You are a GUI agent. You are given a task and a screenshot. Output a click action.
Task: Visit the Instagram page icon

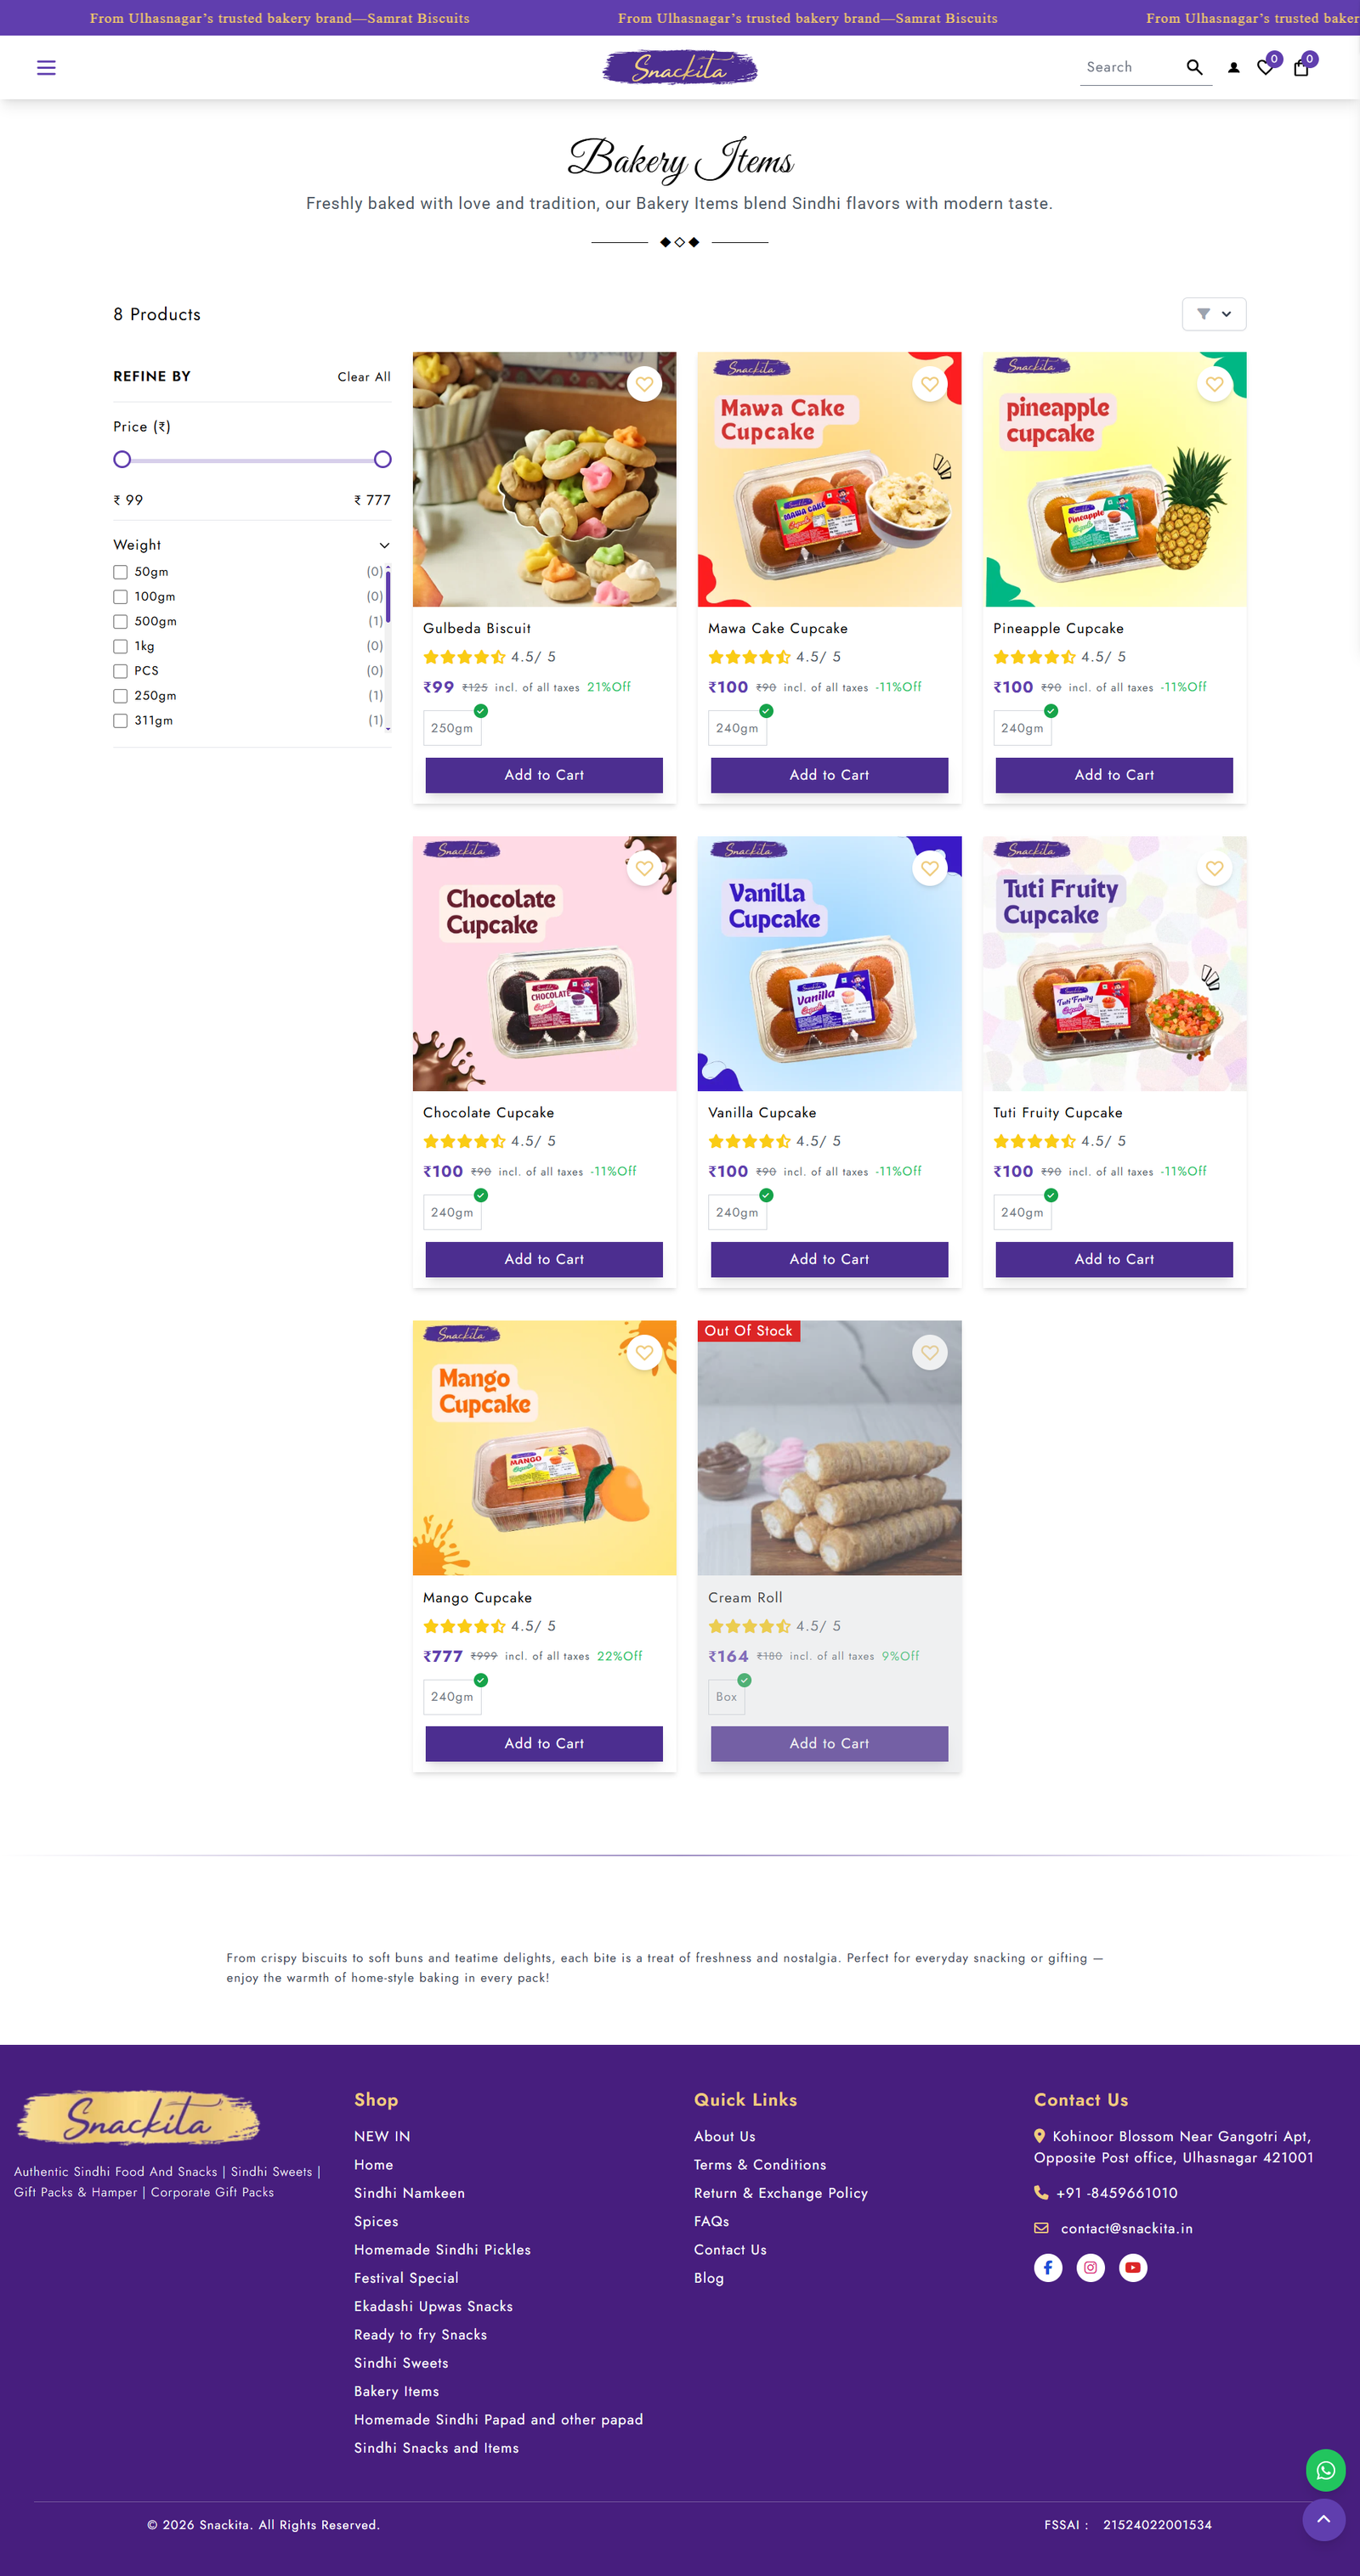coord(1090,2267)
